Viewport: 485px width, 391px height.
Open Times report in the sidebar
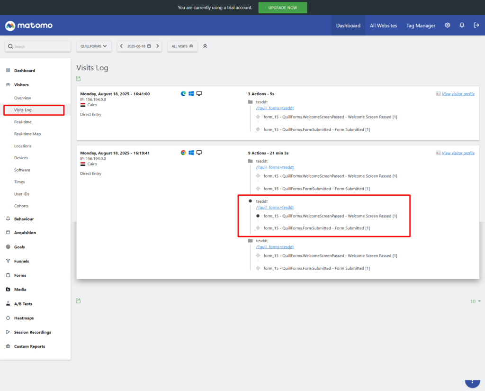coord(19,182)
